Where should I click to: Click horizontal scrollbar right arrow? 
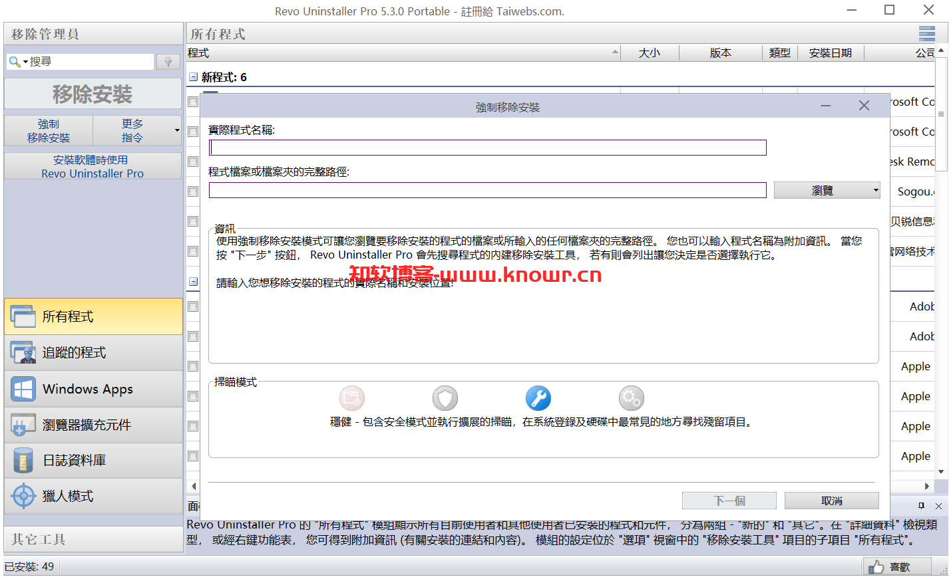(x=926, y=486)
